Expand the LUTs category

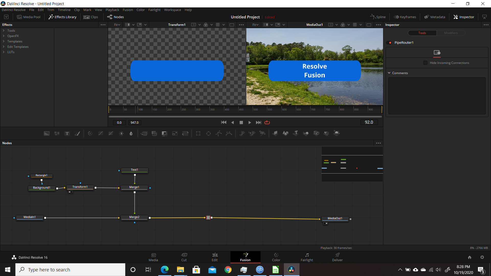pos(4,52)
